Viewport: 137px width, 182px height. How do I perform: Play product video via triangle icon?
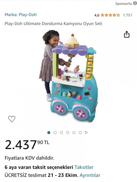coord(86,133)
